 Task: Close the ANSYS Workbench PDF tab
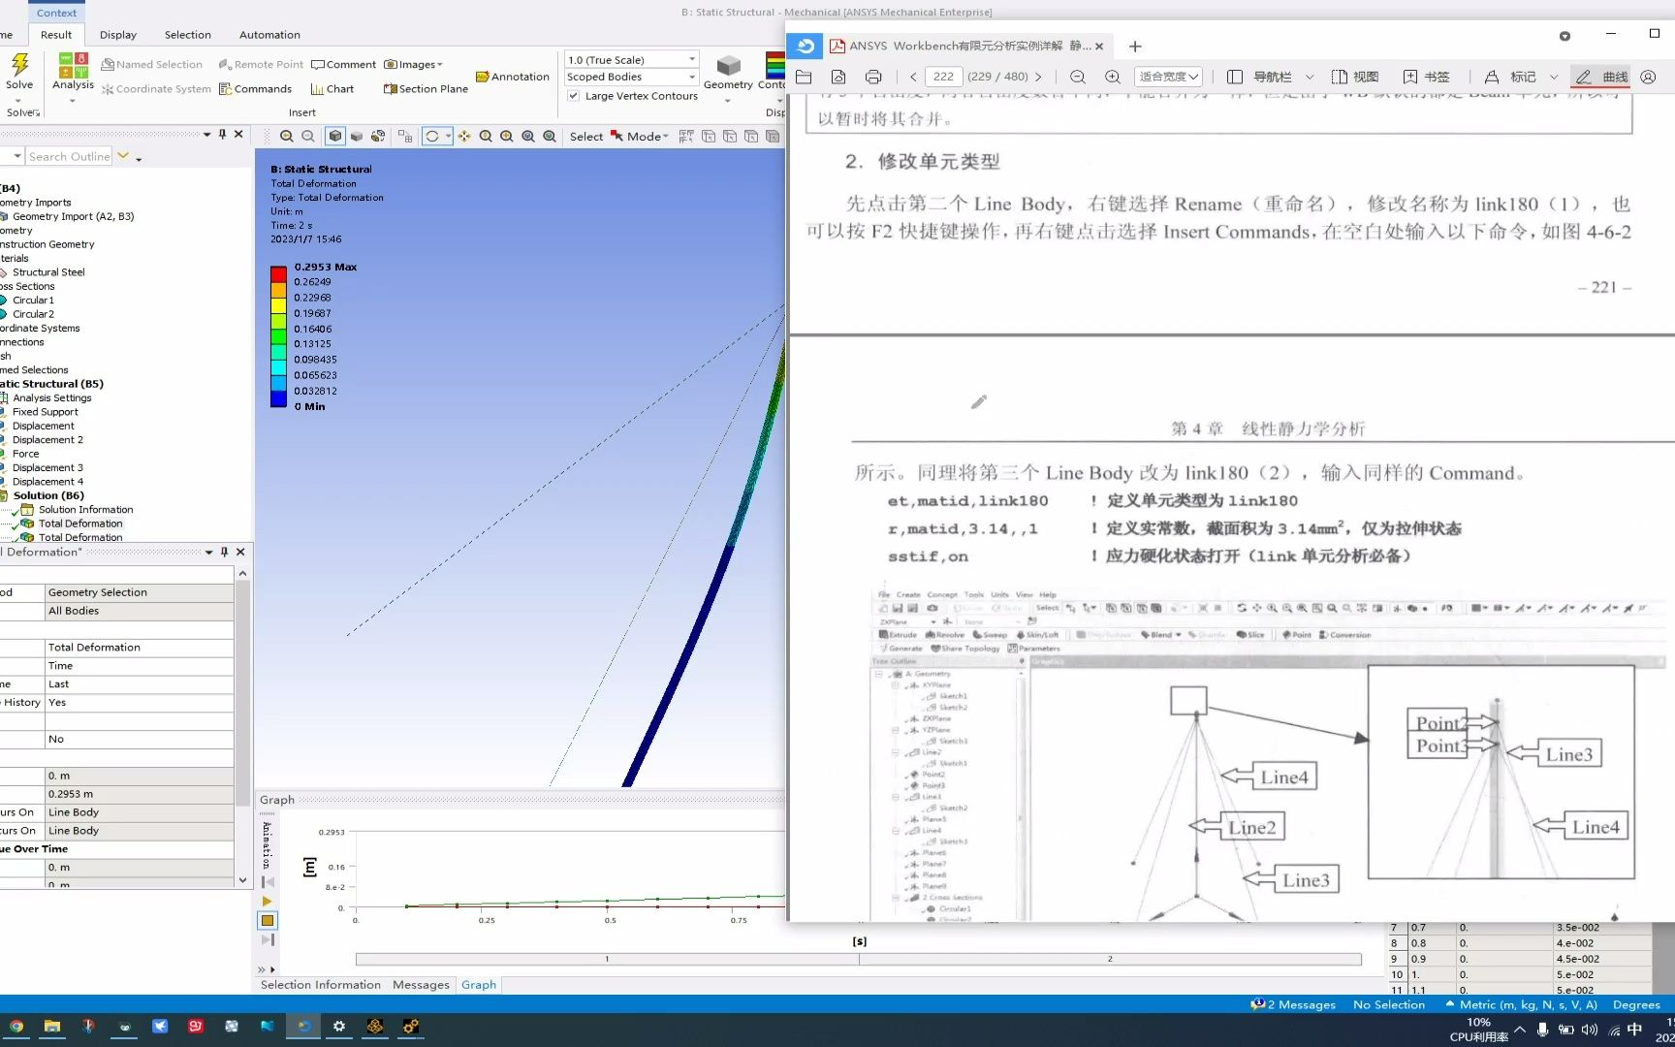[x=1099, y=46]
